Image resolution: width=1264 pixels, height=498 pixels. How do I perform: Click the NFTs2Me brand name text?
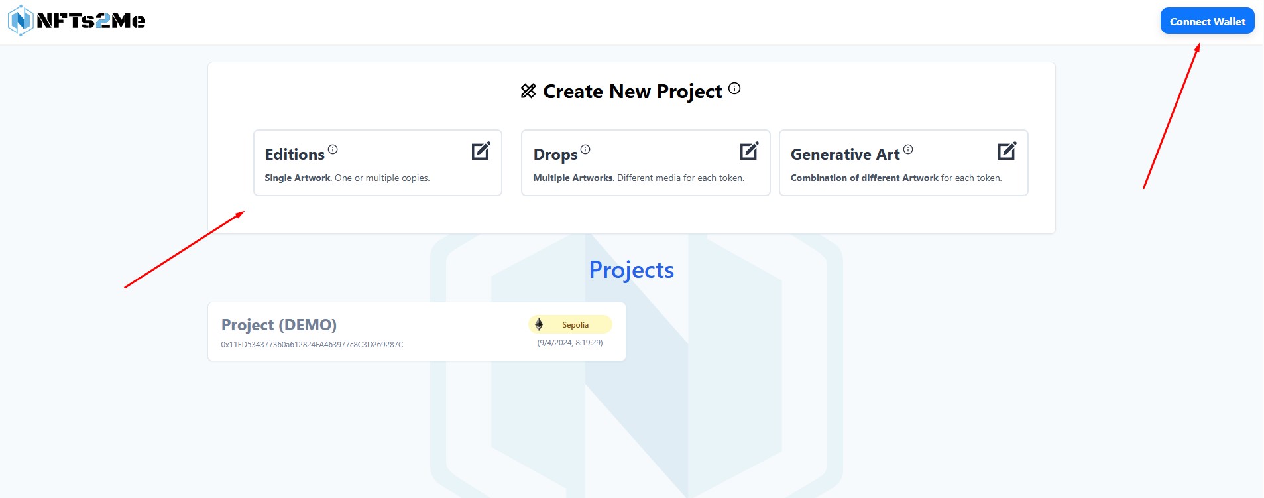[x=91, y=21]
